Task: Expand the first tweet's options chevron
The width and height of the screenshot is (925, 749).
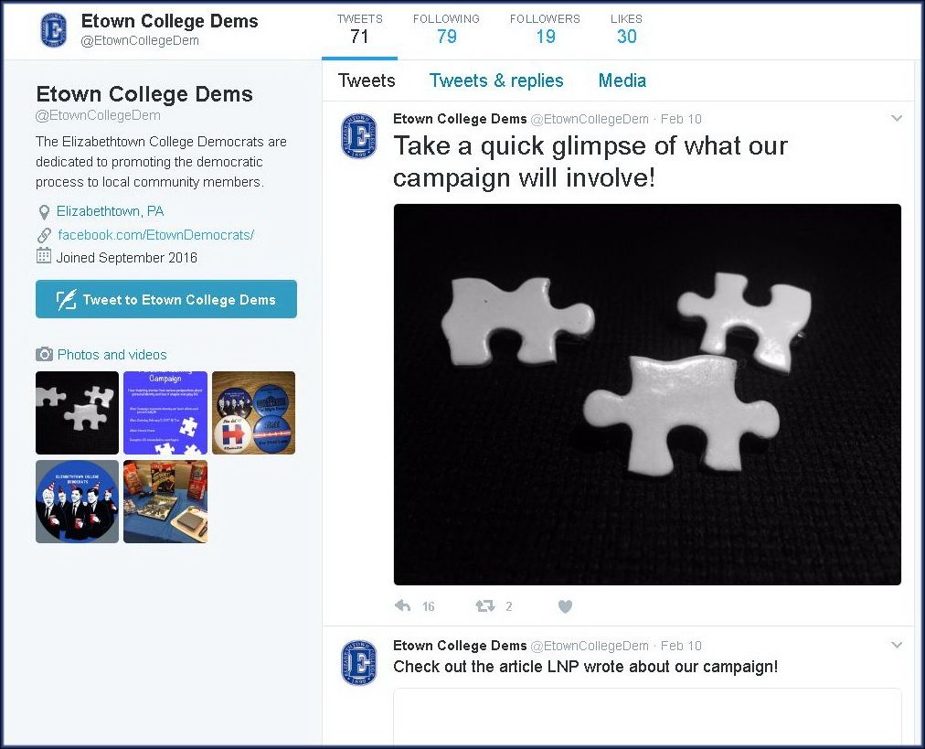Action: click(897, 118)
